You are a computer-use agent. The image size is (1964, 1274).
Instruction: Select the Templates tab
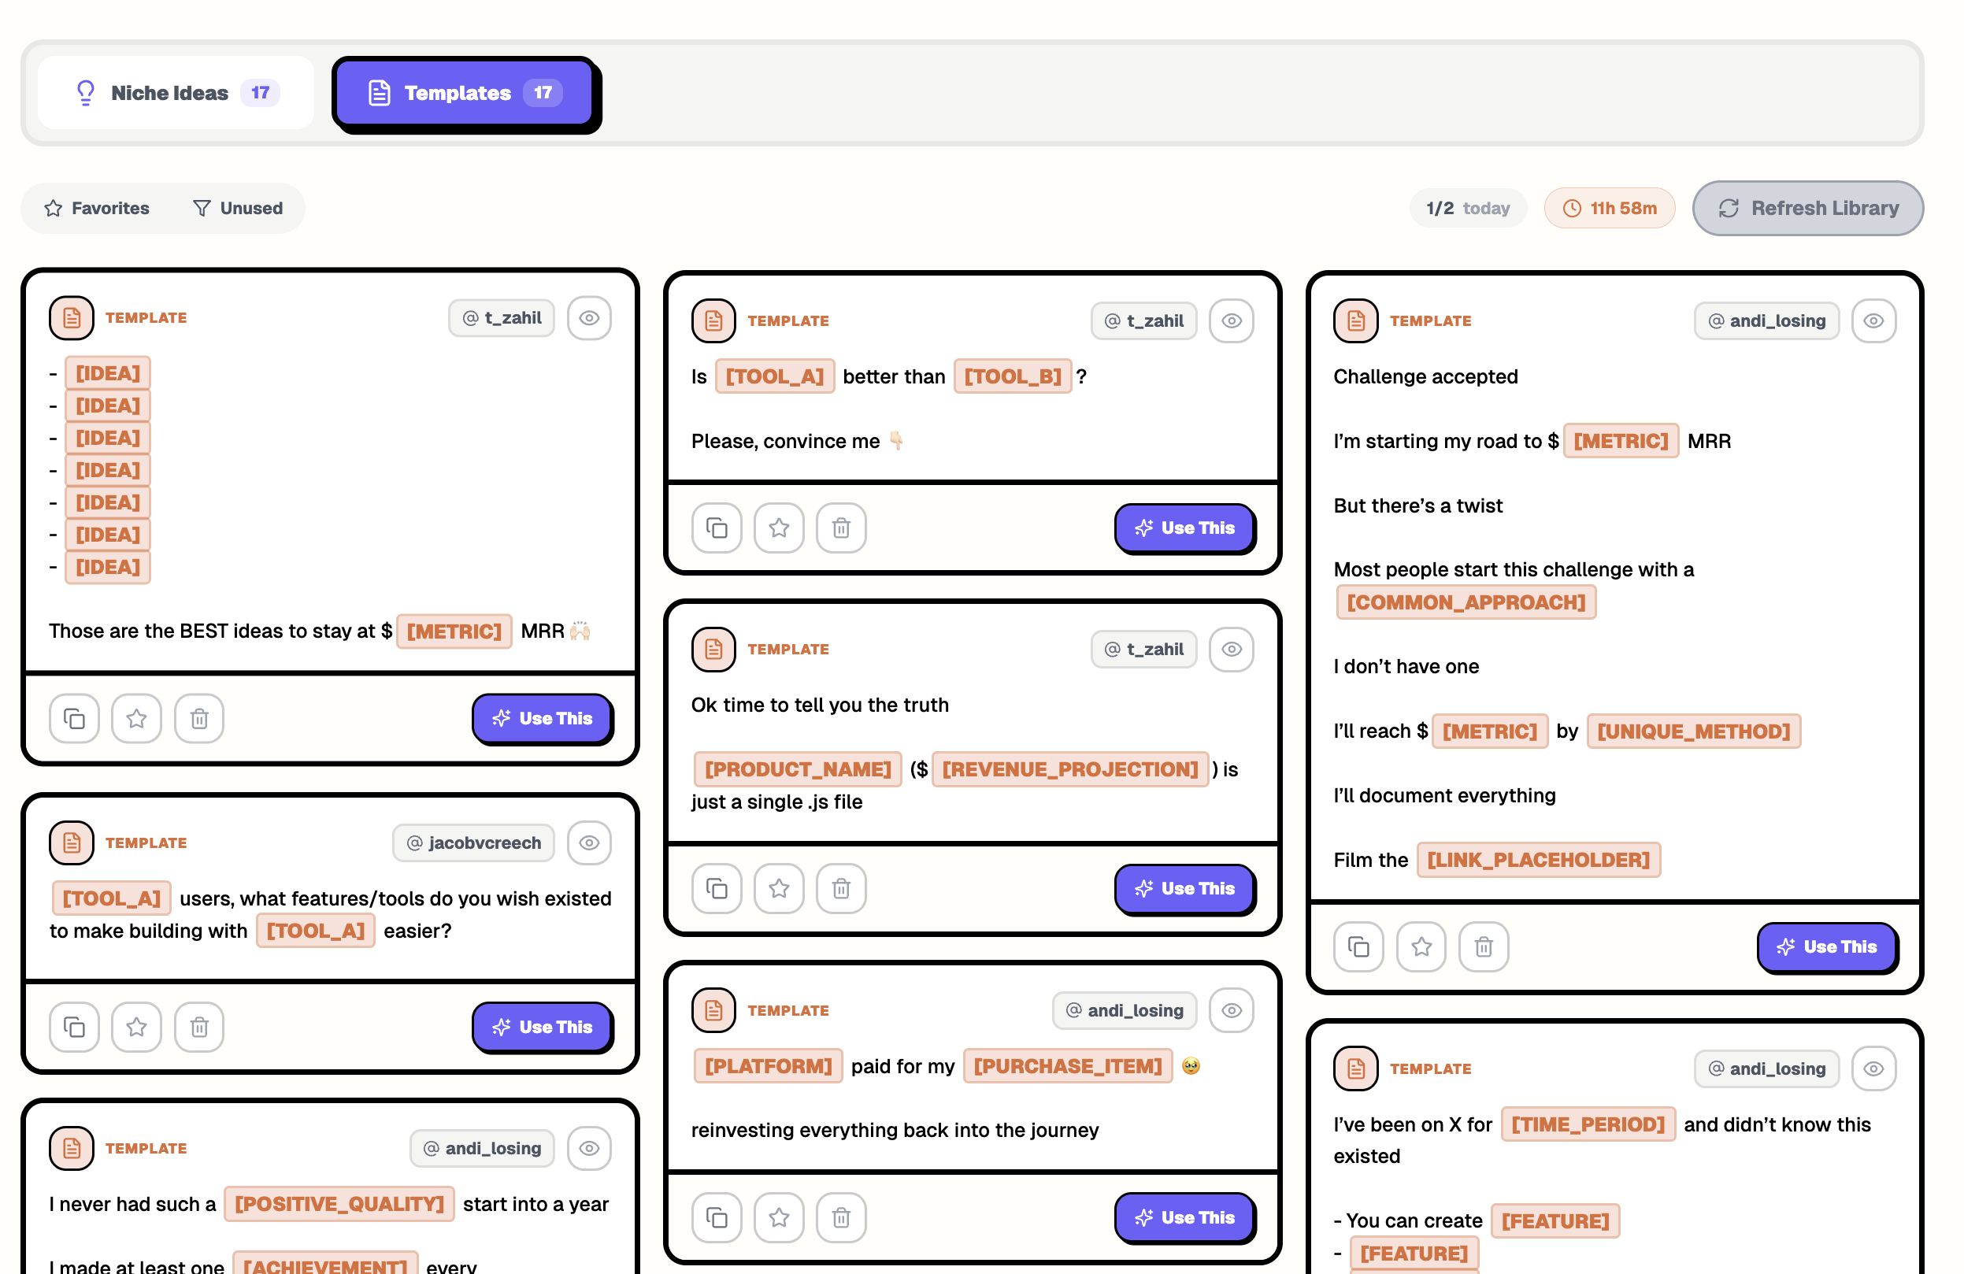465,92
